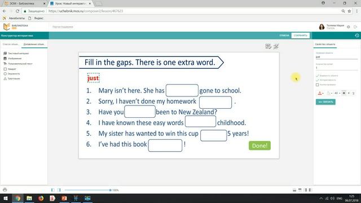The image size is (361, 203).
Task: Add custom text object Tt icon
Action: point(5,64)
